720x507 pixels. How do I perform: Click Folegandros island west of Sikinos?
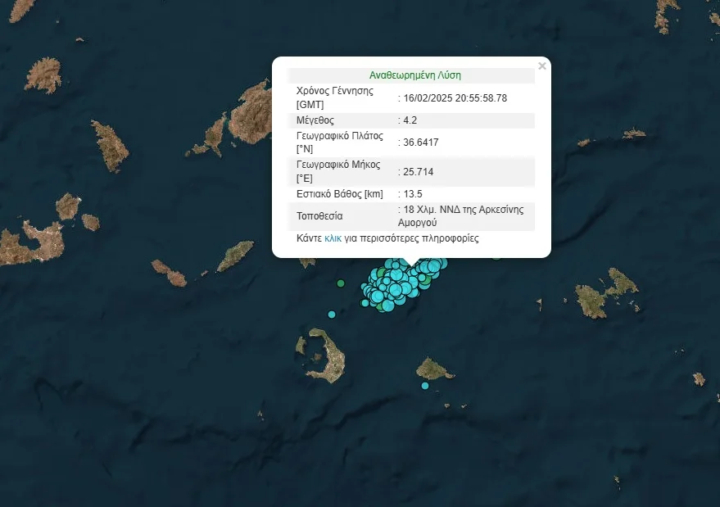(170, 272)
